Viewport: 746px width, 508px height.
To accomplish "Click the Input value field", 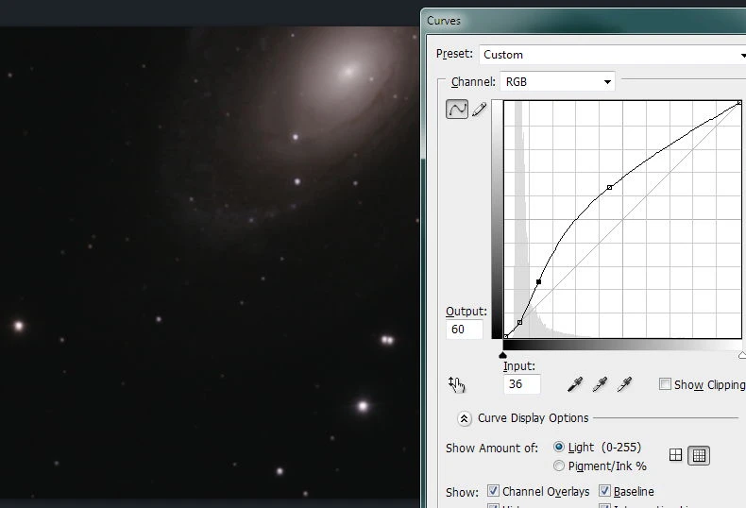I will pyautogui.click(x=521, y=384).
